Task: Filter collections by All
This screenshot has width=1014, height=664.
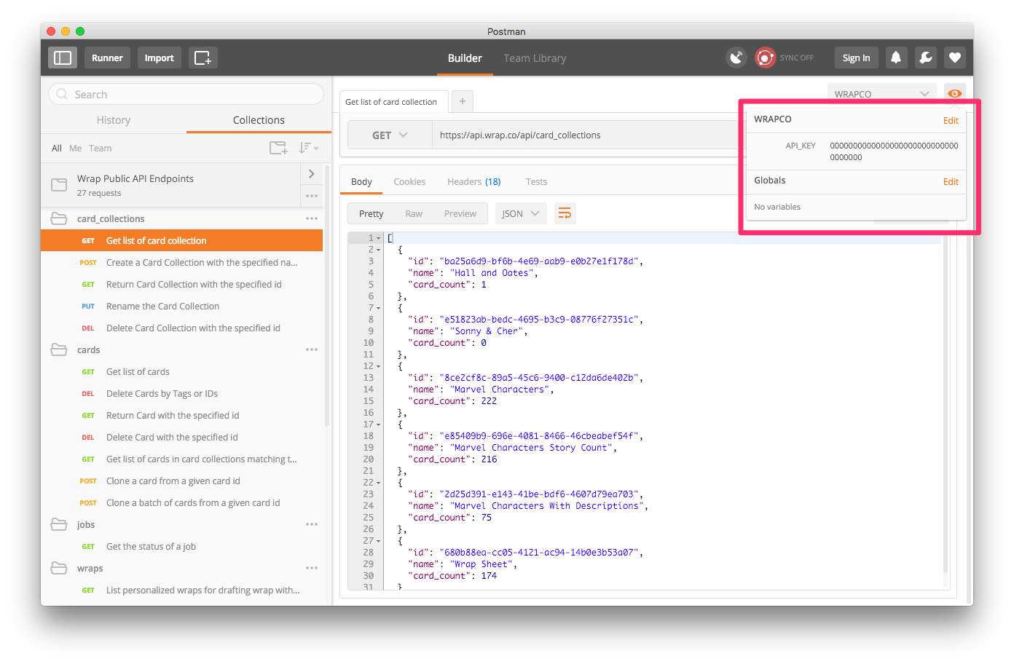Action: pyautogui.click(x=57, y=148)
